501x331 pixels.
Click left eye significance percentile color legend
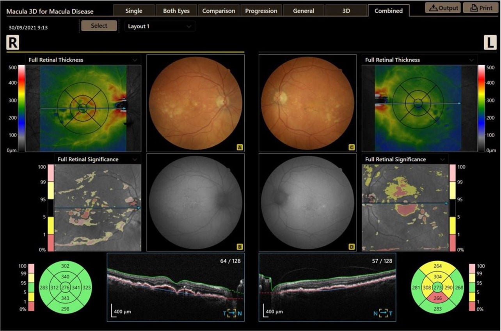pyautogui.click(x=453, y=207)
